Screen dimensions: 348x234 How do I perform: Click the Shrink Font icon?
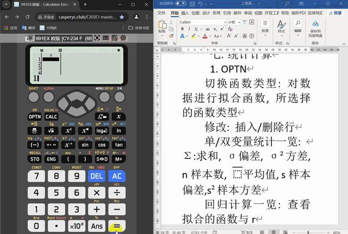pos(236,36)
